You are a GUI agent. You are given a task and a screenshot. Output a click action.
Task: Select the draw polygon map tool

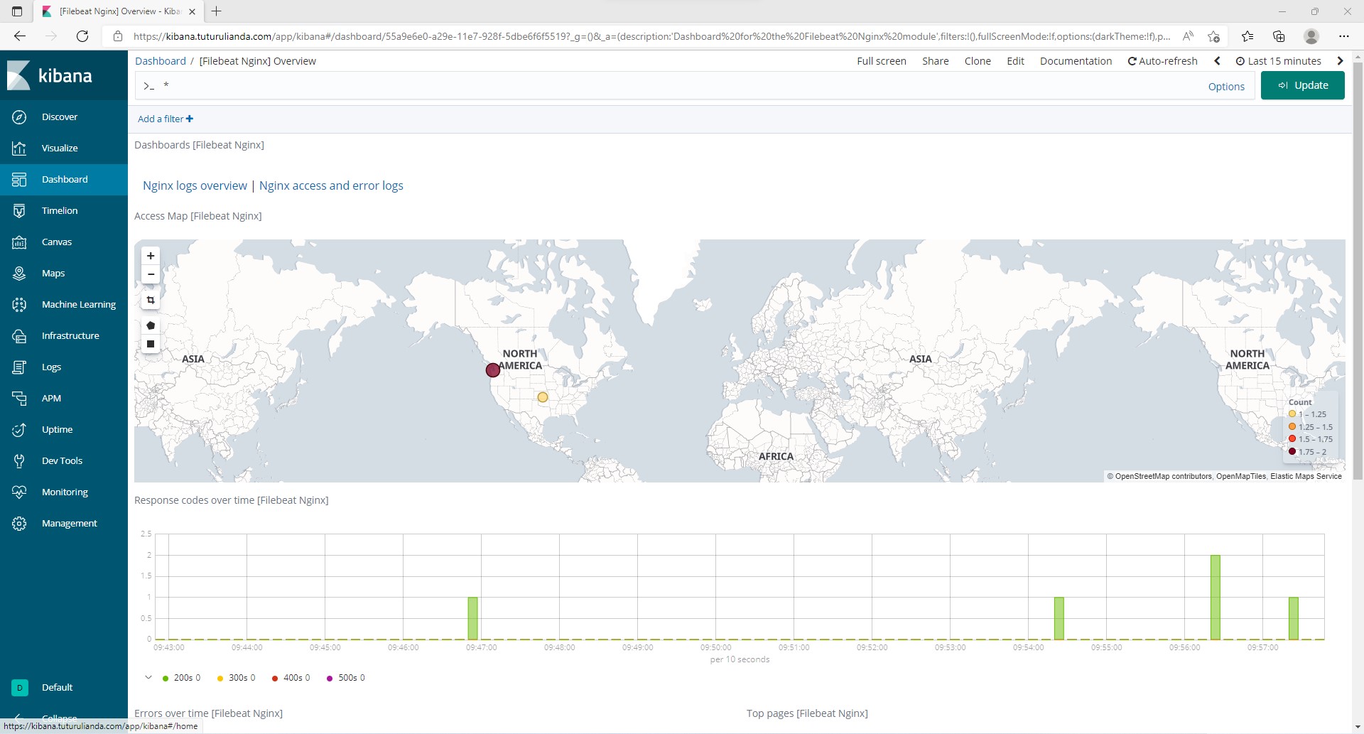(x=151, y=325)
